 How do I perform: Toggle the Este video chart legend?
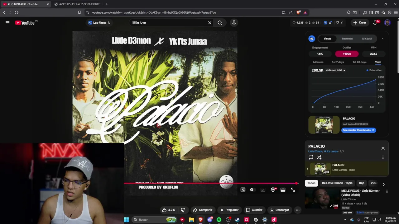374,70
